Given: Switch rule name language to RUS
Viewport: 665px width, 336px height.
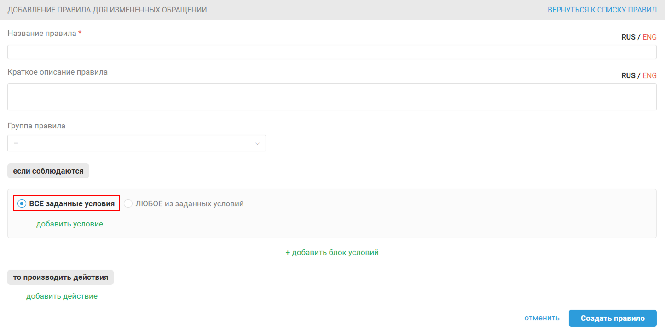Looking at the screenshot, I should (x=628, y=37).
